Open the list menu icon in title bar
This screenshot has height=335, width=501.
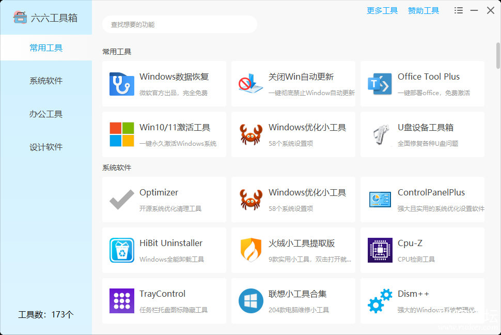[459, 10]
